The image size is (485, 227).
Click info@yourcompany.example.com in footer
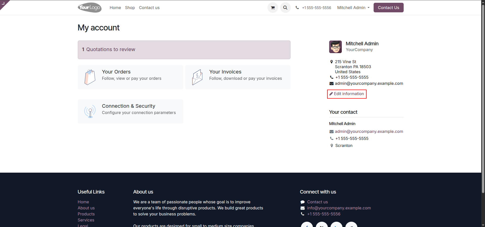tap(339, 208)
